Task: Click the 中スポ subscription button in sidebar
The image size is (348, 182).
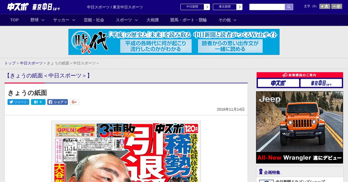Action: tap(278, 83)
